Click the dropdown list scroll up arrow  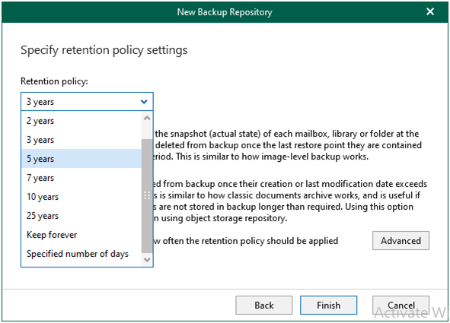point(147,118)
